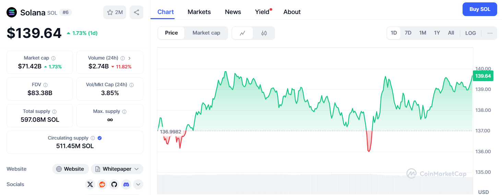The height and width of the screenshot is (195, 502).
Task: Click the info icon beside Market cap
Action: coord(53,58)
